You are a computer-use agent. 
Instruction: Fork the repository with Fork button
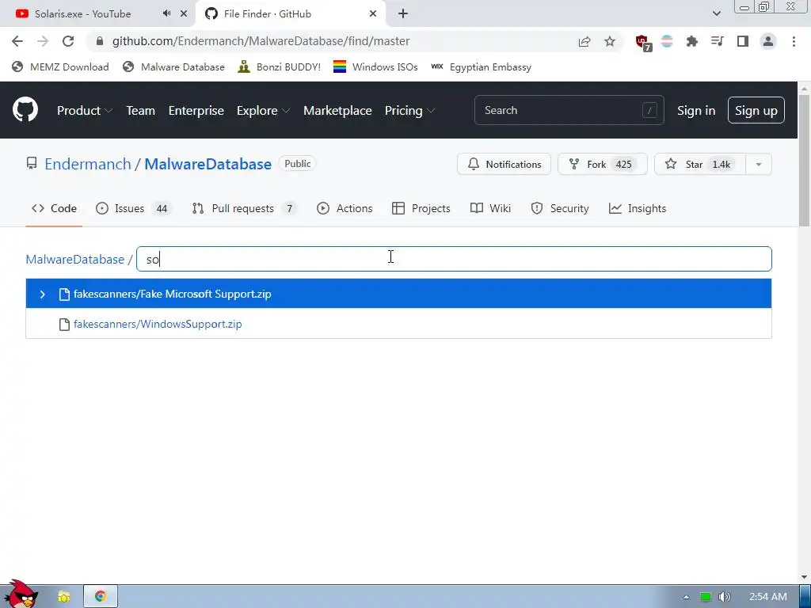click(x=603, y=164)
